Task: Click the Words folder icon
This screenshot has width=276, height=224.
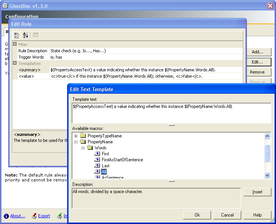Action: coord(90,147)
